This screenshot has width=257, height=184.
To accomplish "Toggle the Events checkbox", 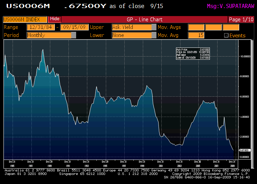I will (x=226, y=35).
